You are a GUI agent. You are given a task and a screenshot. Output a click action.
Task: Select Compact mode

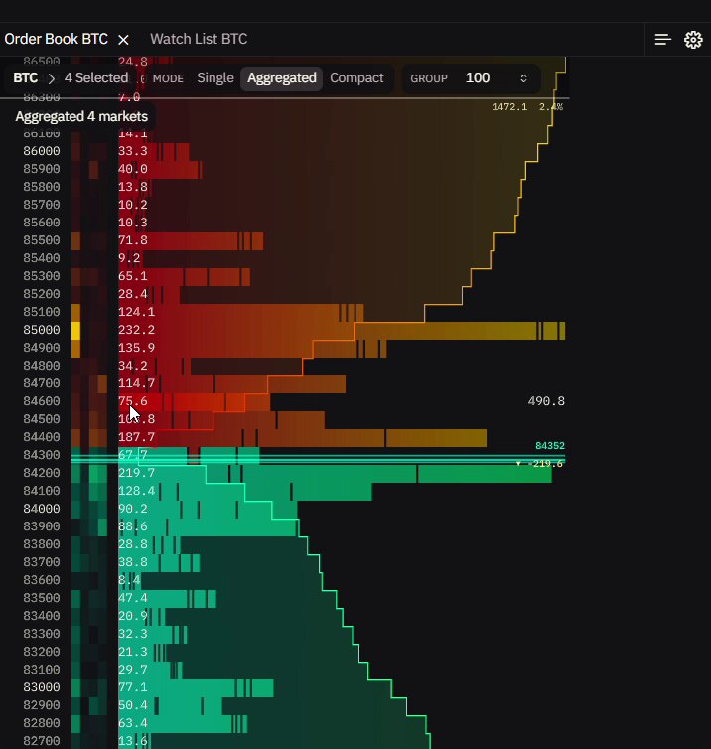click(356, 78)
